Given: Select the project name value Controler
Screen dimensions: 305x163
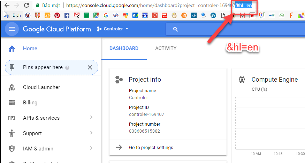Looking at the screenshot, I should click(138, 98).
